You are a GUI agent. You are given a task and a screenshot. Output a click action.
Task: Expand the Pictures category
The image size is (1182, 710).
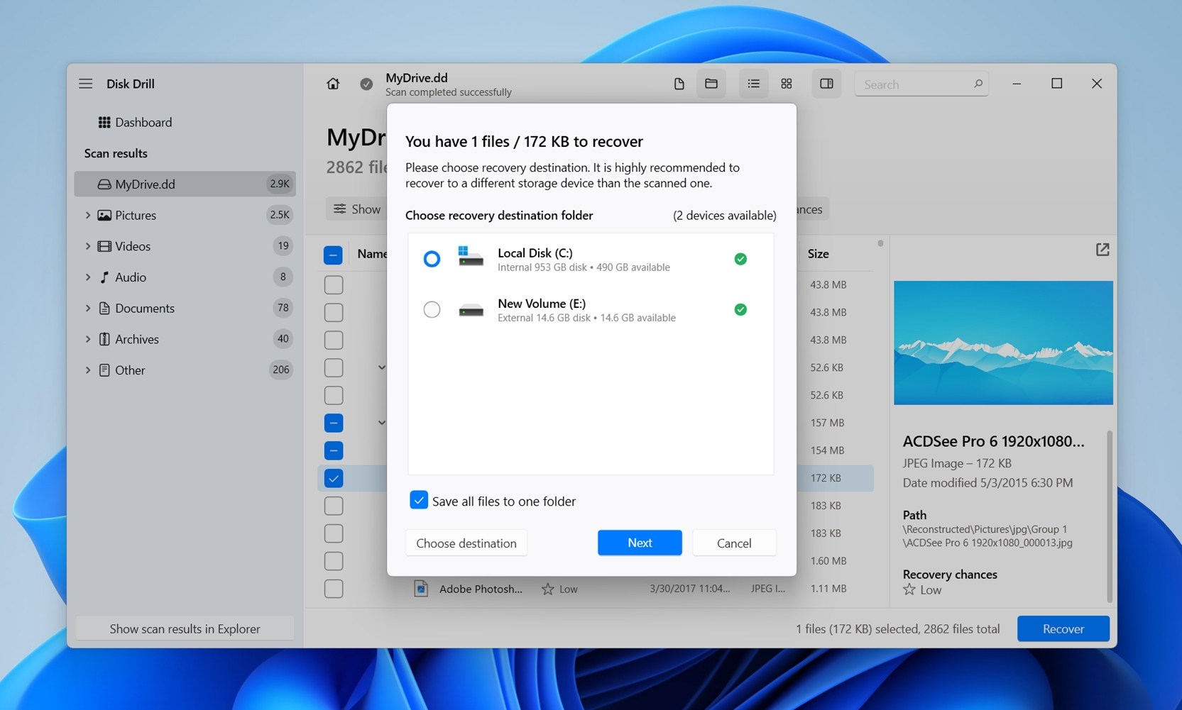tap(88, 215)
